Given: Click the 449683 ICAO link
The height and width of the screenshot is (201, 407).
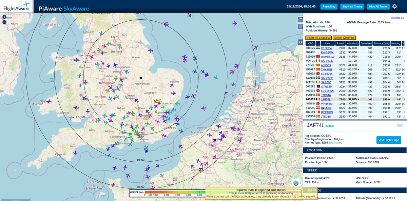Looking at the screenshot, I should click(330, 126).
